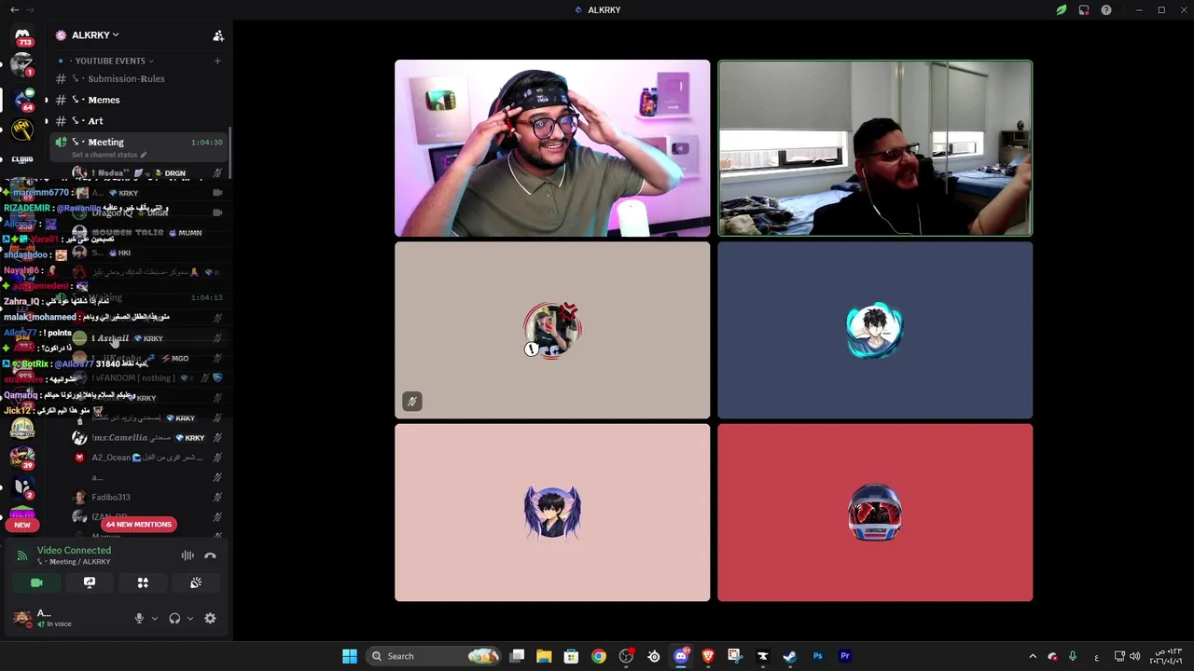Open the Memes channel
This screenshot has height=671, width=1194.
coord(137,100)
